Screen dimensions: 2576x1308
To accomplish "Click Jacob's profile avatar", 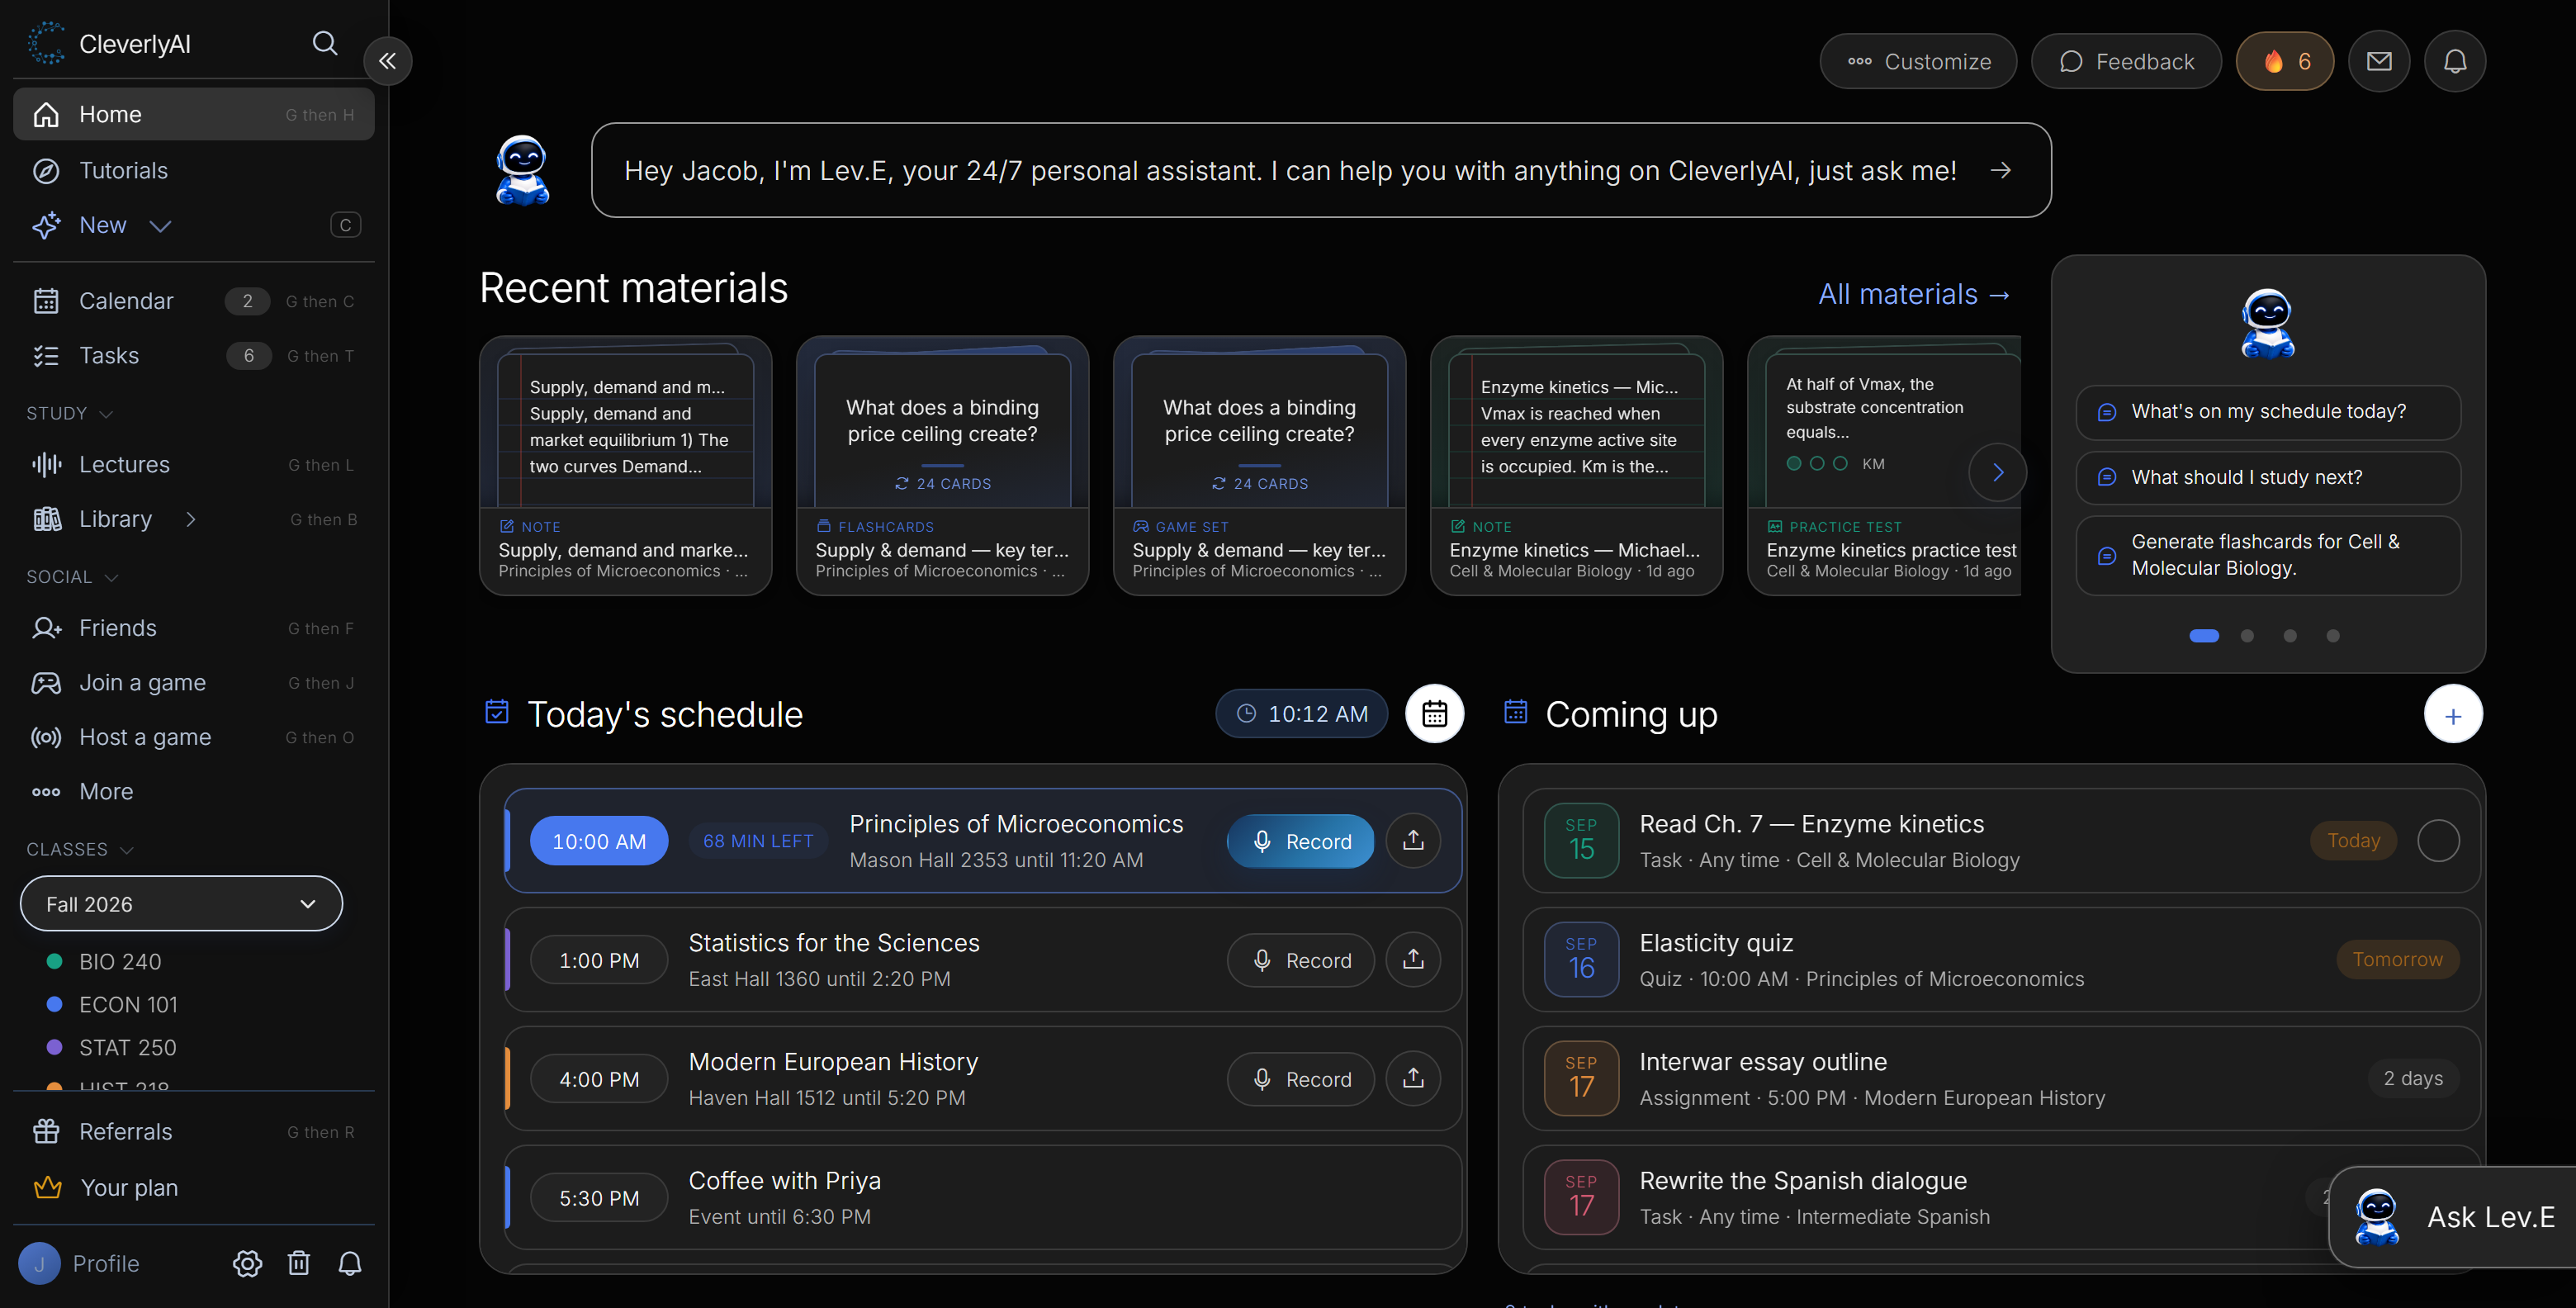I will (x=40, y=1264).
